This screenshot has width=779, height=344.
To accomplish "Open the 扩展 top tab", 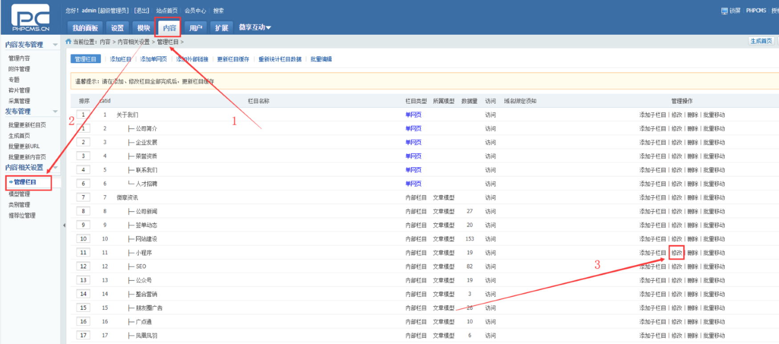I will [221, 28].
